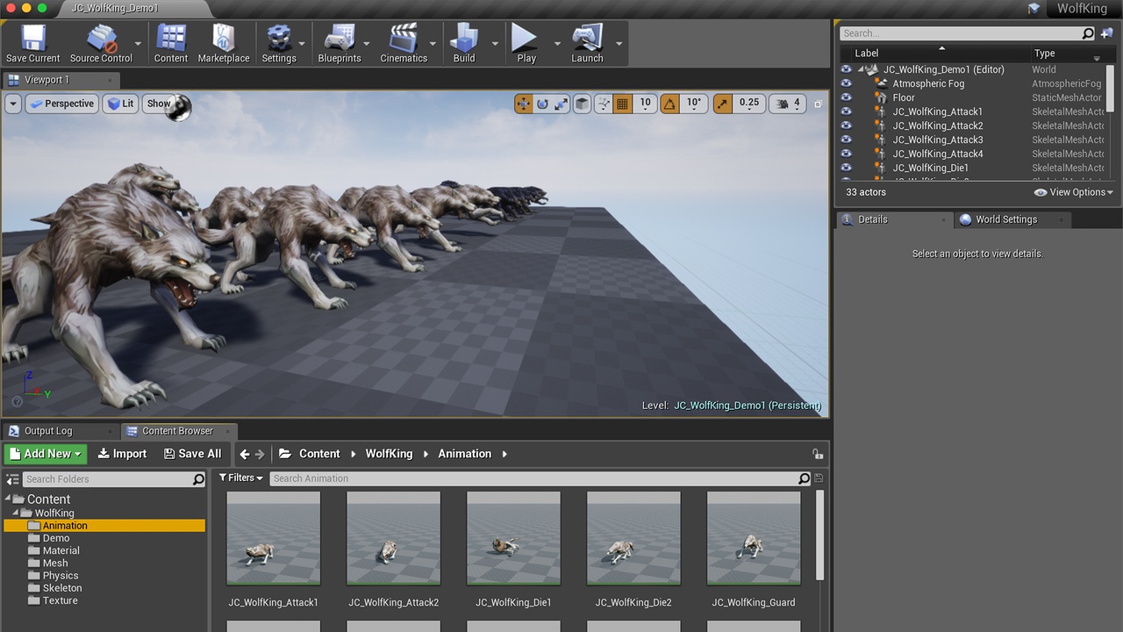The image size is (1123, 632).
Task: Hide the JC_WolfKing_Demo1 (Editor) world
Action: coord(846,69)
